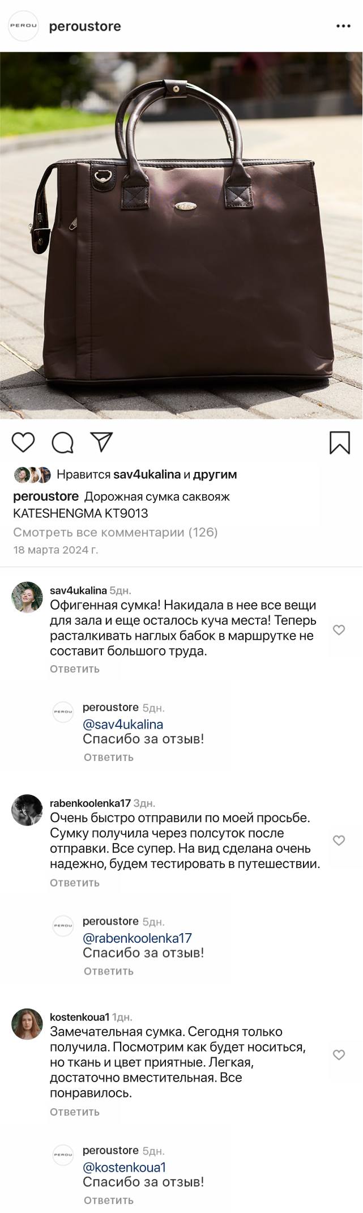View the list of other likers
This screenshot has height=1213, width=363.
pyautogui.click(x=215, y=474)
